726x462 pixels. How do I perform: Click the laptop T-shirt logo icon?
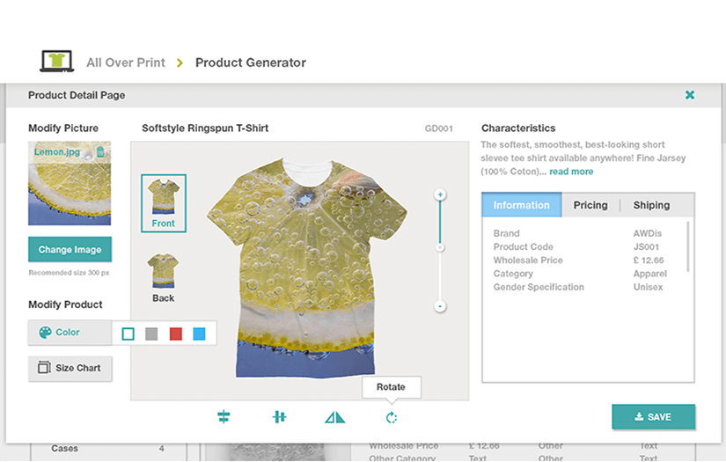(x=57, y=61)
